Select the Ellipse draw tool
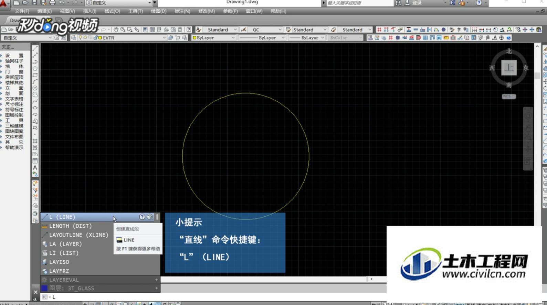Viewport: 547px width, 305px height. pyautogui.click(x=35, y=108)
